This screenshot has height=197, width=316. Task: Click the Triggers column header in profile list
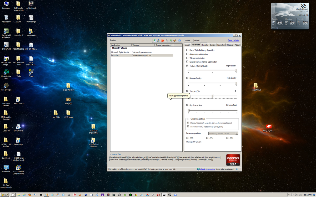click(x=143, y=45)
